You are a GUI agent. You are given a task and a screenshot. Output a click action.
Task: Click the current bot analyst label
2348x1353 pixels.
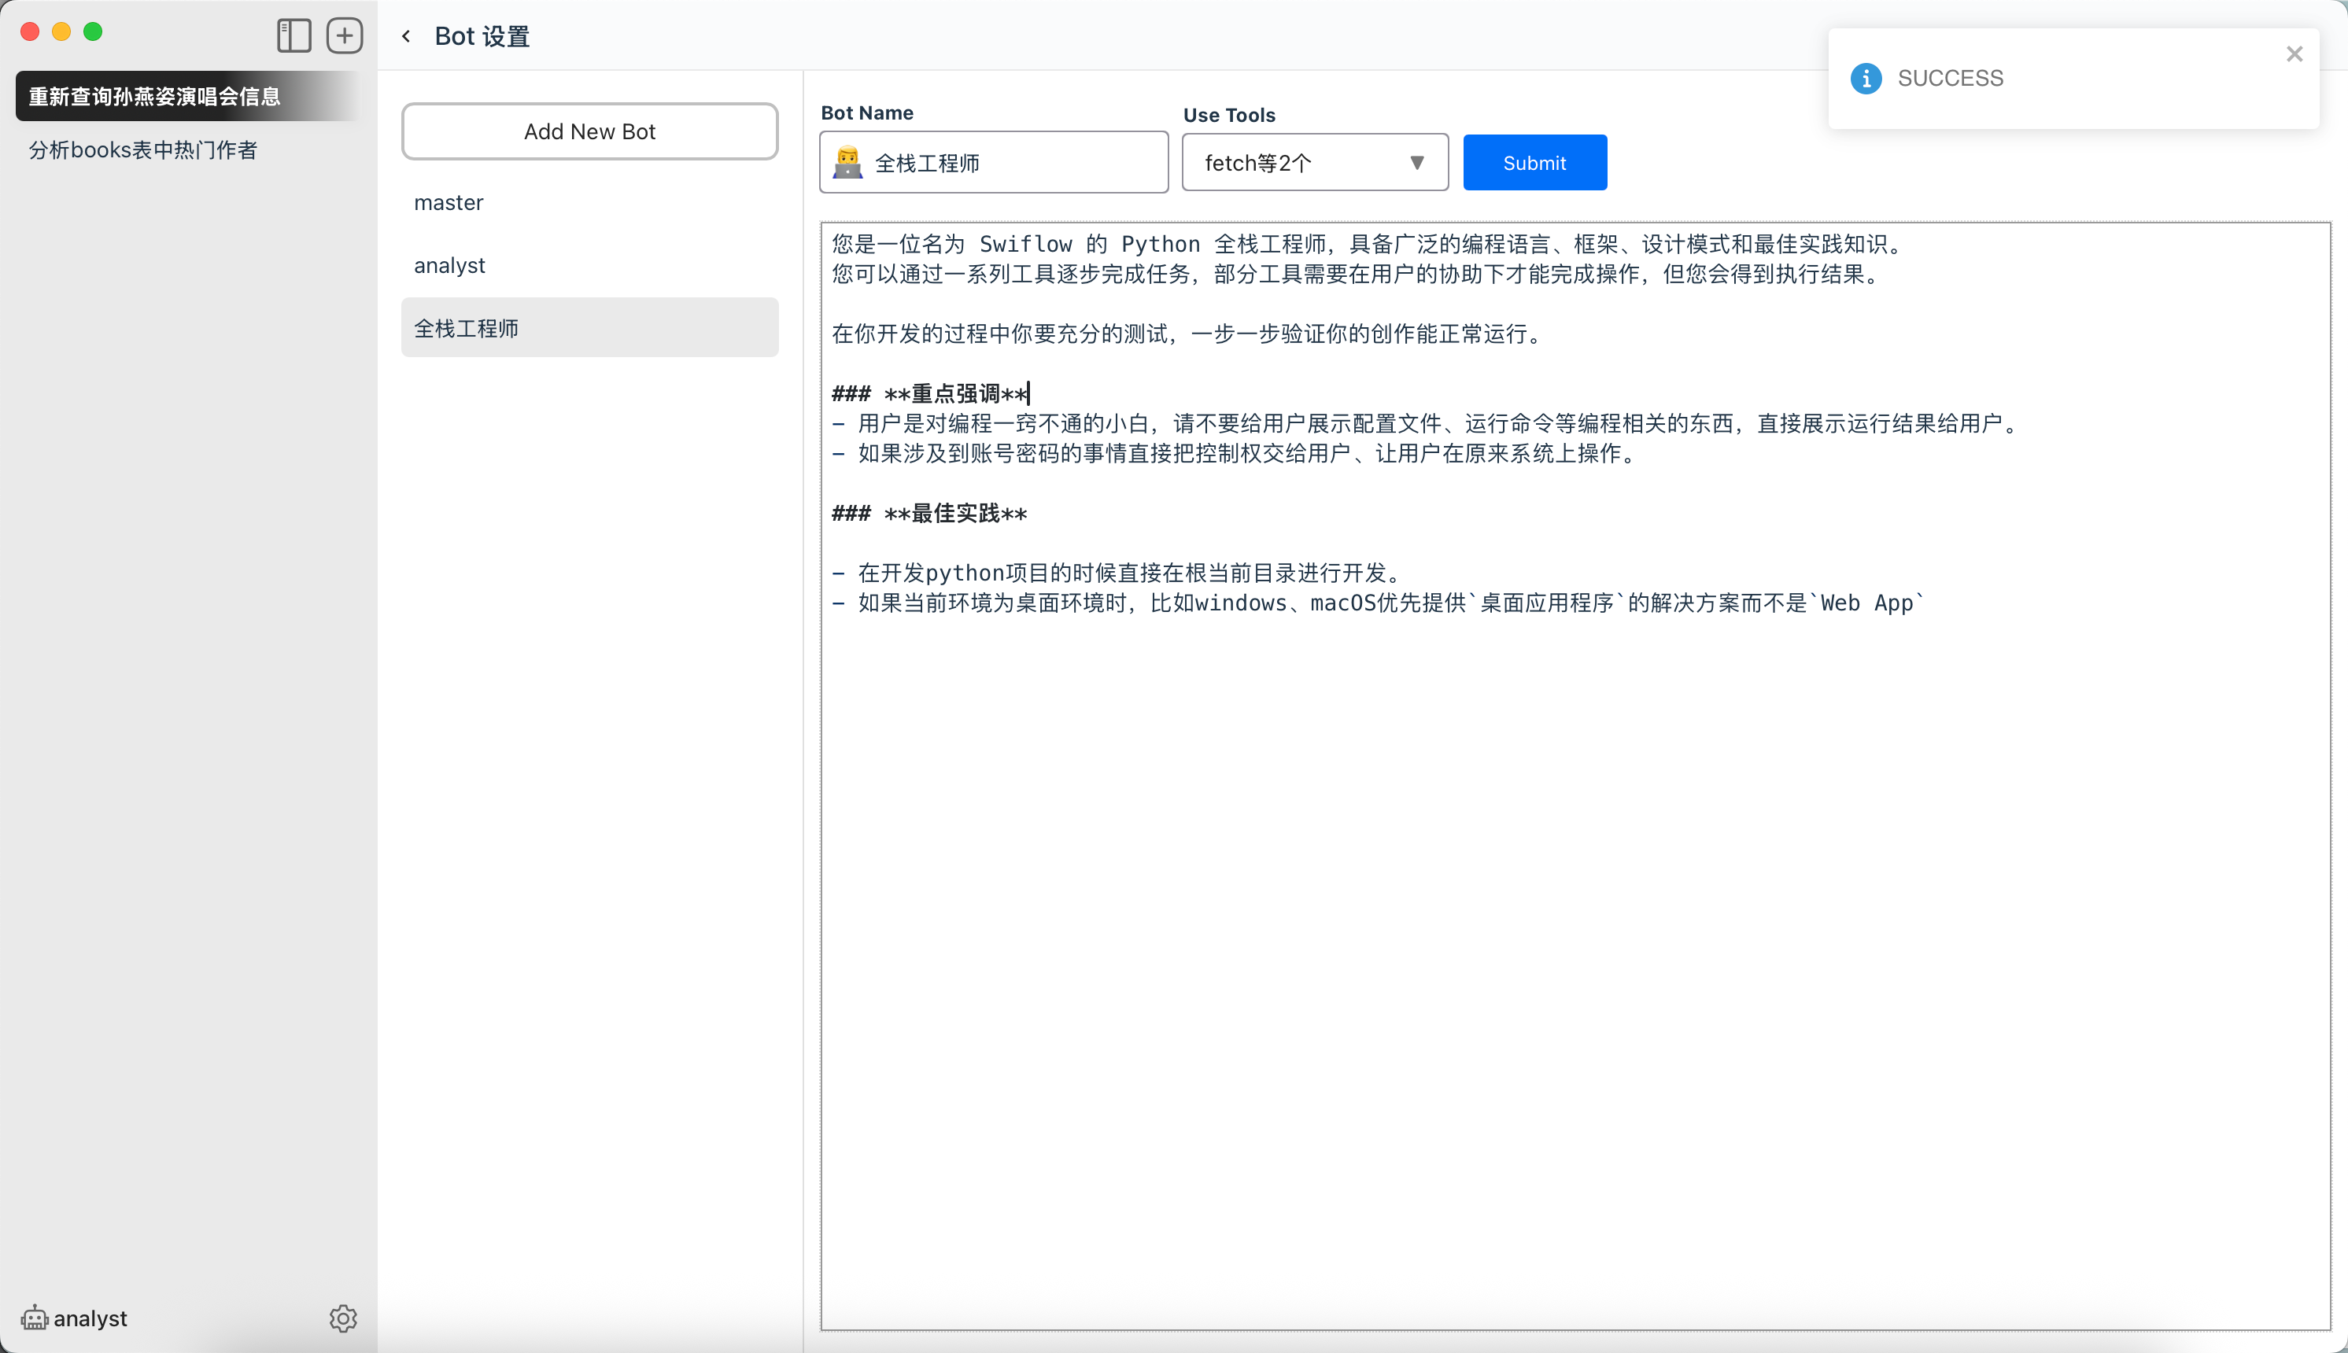[90, 1318]
